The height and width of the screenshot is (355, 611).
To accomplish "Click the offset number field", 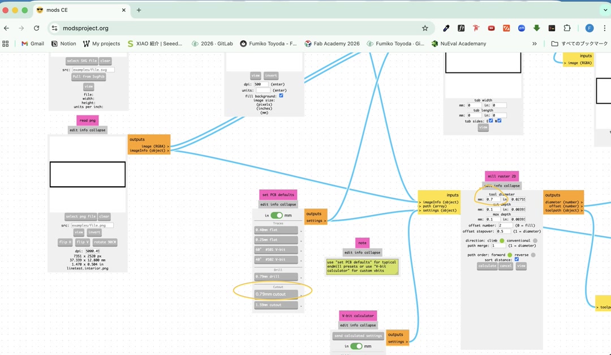I will 505,225.
